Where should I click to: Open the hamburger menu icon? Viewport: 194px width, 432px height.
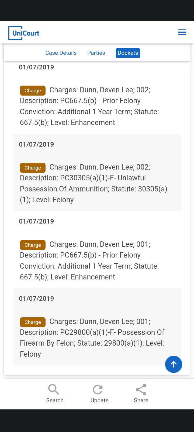coord(182,32)
